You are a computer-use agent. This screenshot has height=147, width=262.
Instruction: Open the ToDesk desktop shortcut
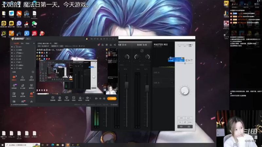11,13
